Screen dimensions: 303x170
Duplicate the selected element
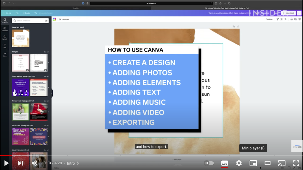(x=296, y=19)
